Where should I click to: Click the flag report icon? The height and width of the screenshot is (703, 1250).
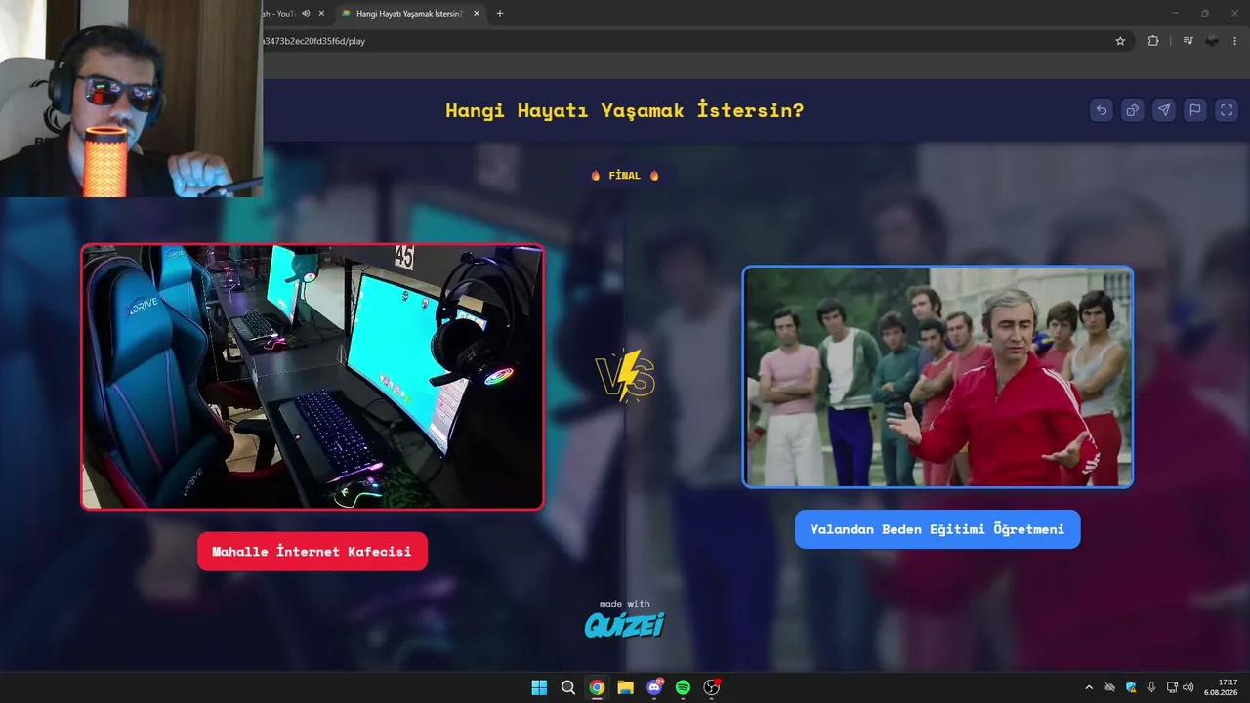click(1194, 110)
